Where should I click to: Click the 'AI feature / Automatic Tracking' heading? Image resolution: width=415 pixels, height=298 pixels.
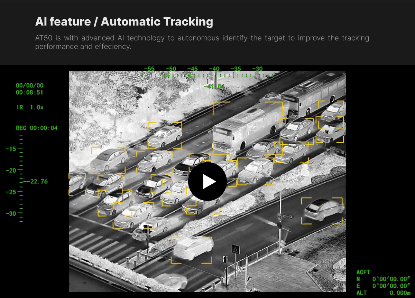[124, 21]
